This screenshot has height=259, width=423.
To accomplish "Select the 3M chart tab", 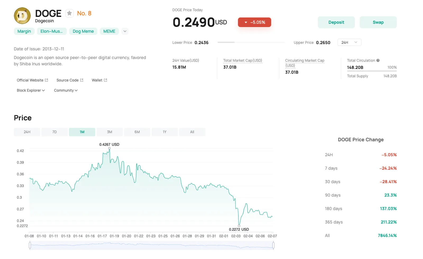I will tap(109, 132).
